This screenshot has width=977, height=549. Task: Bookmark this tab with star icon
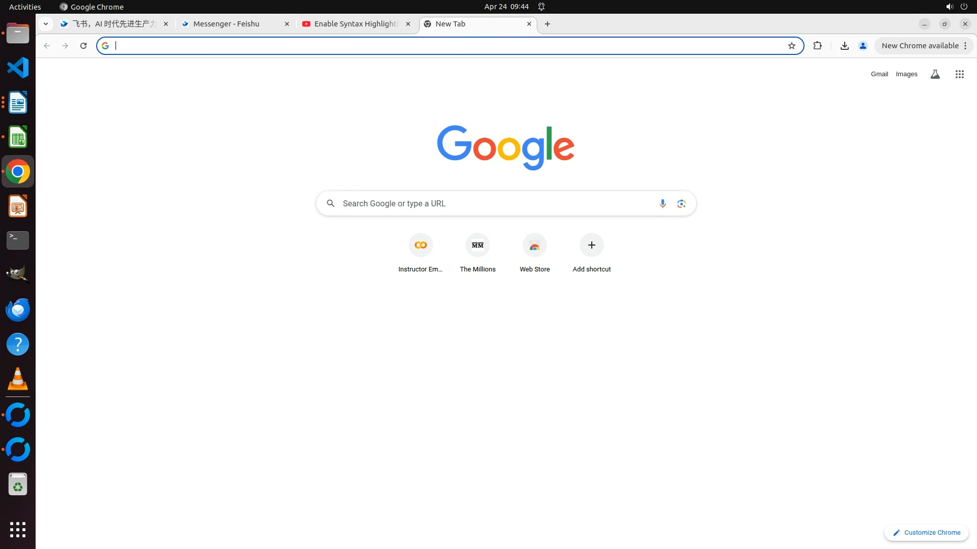pyautogui.click(x=791, y=46)
